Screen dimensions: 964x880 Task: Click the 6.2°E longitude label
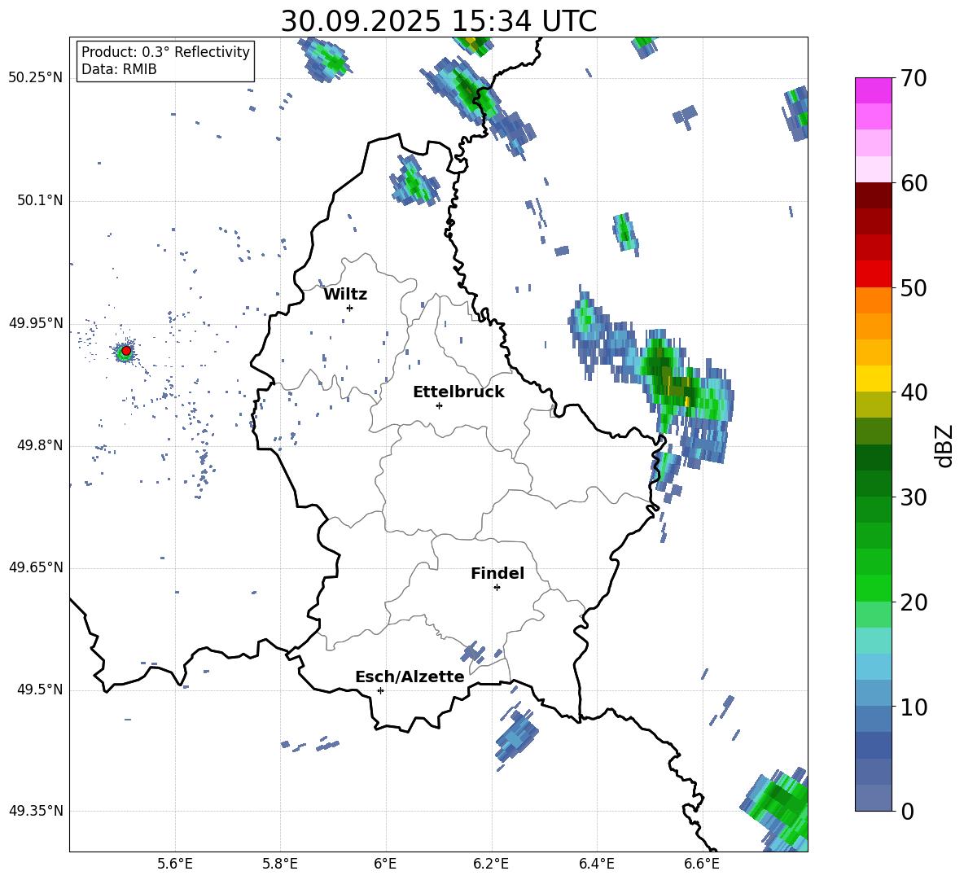pos(491,864)
